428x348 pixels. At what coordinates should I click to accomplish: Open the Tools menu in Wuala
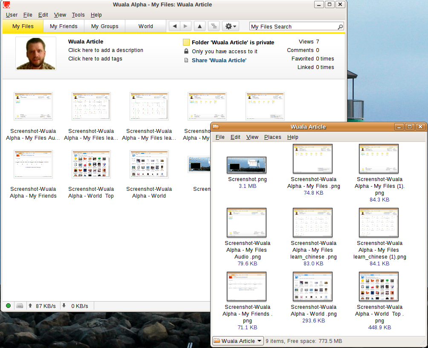(78, 15)
